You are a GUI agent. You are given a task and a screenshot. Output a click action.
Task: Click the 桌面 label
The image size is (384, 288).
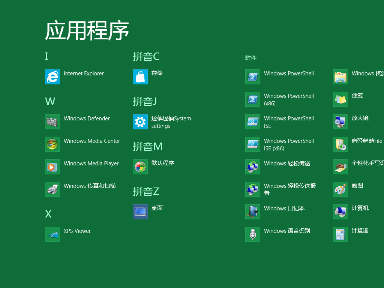coord(157,208)
